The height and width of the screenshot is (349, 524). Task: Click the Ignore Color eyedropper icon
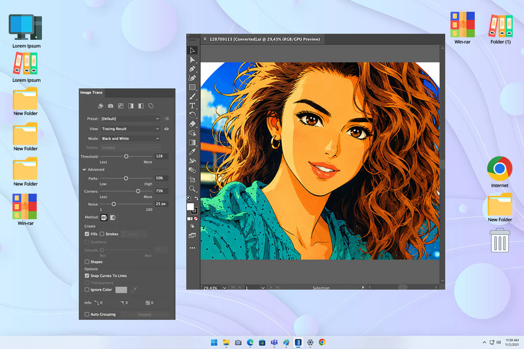(134, 290)
